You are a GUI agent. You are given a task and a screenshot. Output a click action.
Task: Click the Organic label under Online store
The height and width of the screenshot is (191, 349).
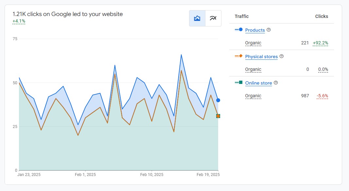pyautogui.click(x=253, y=96)
